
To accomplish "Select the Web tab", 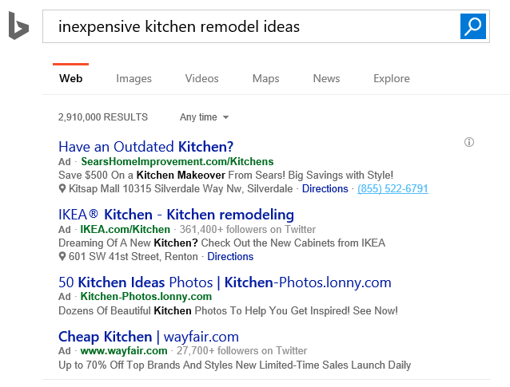I will 70,78.
